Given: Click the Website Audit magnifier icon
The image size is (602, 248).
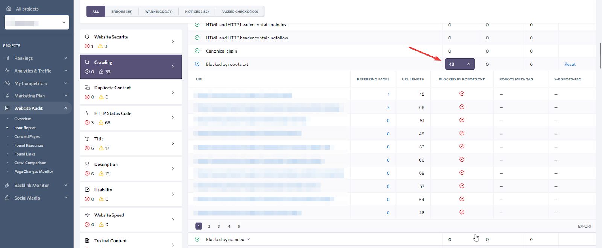Looking at the screenshot, I should coord(7,108).
